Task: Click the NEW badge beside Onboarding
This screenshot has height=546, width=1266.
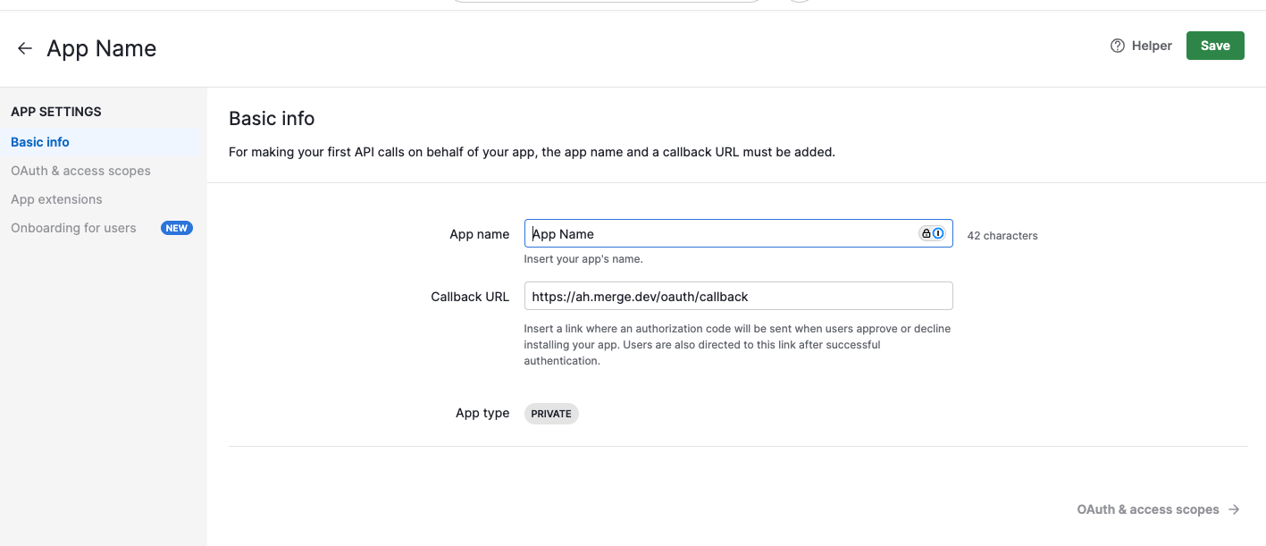Action: [x=177, y=228]
